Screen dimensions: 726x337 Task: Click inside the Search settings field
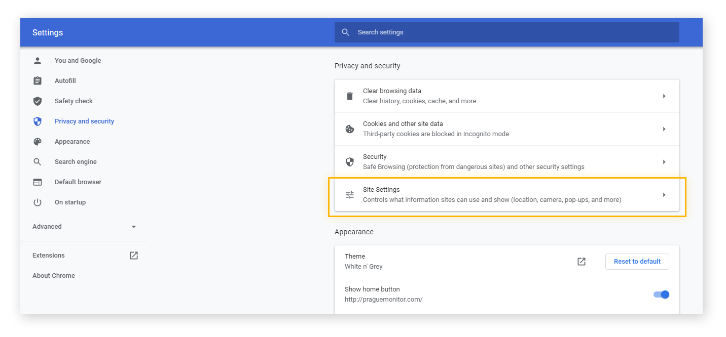507,32
